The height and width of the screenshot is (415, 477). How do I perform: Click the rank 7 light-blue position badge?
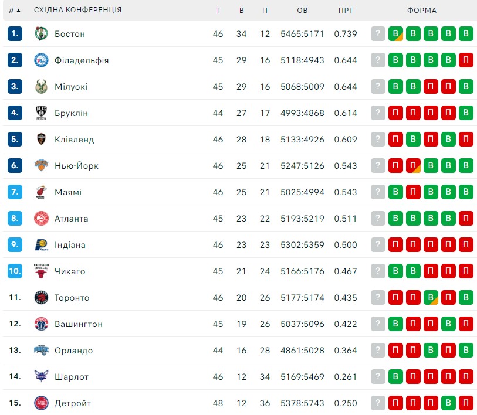click(x=15, y=192)
